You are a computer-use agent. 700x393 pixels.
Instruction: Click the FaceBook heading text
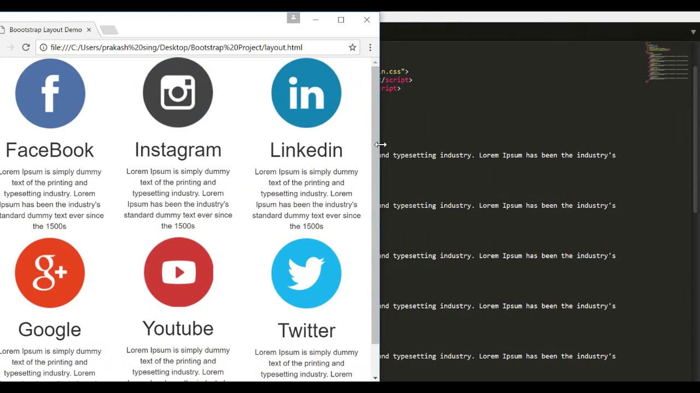click(x=50, y=150)
